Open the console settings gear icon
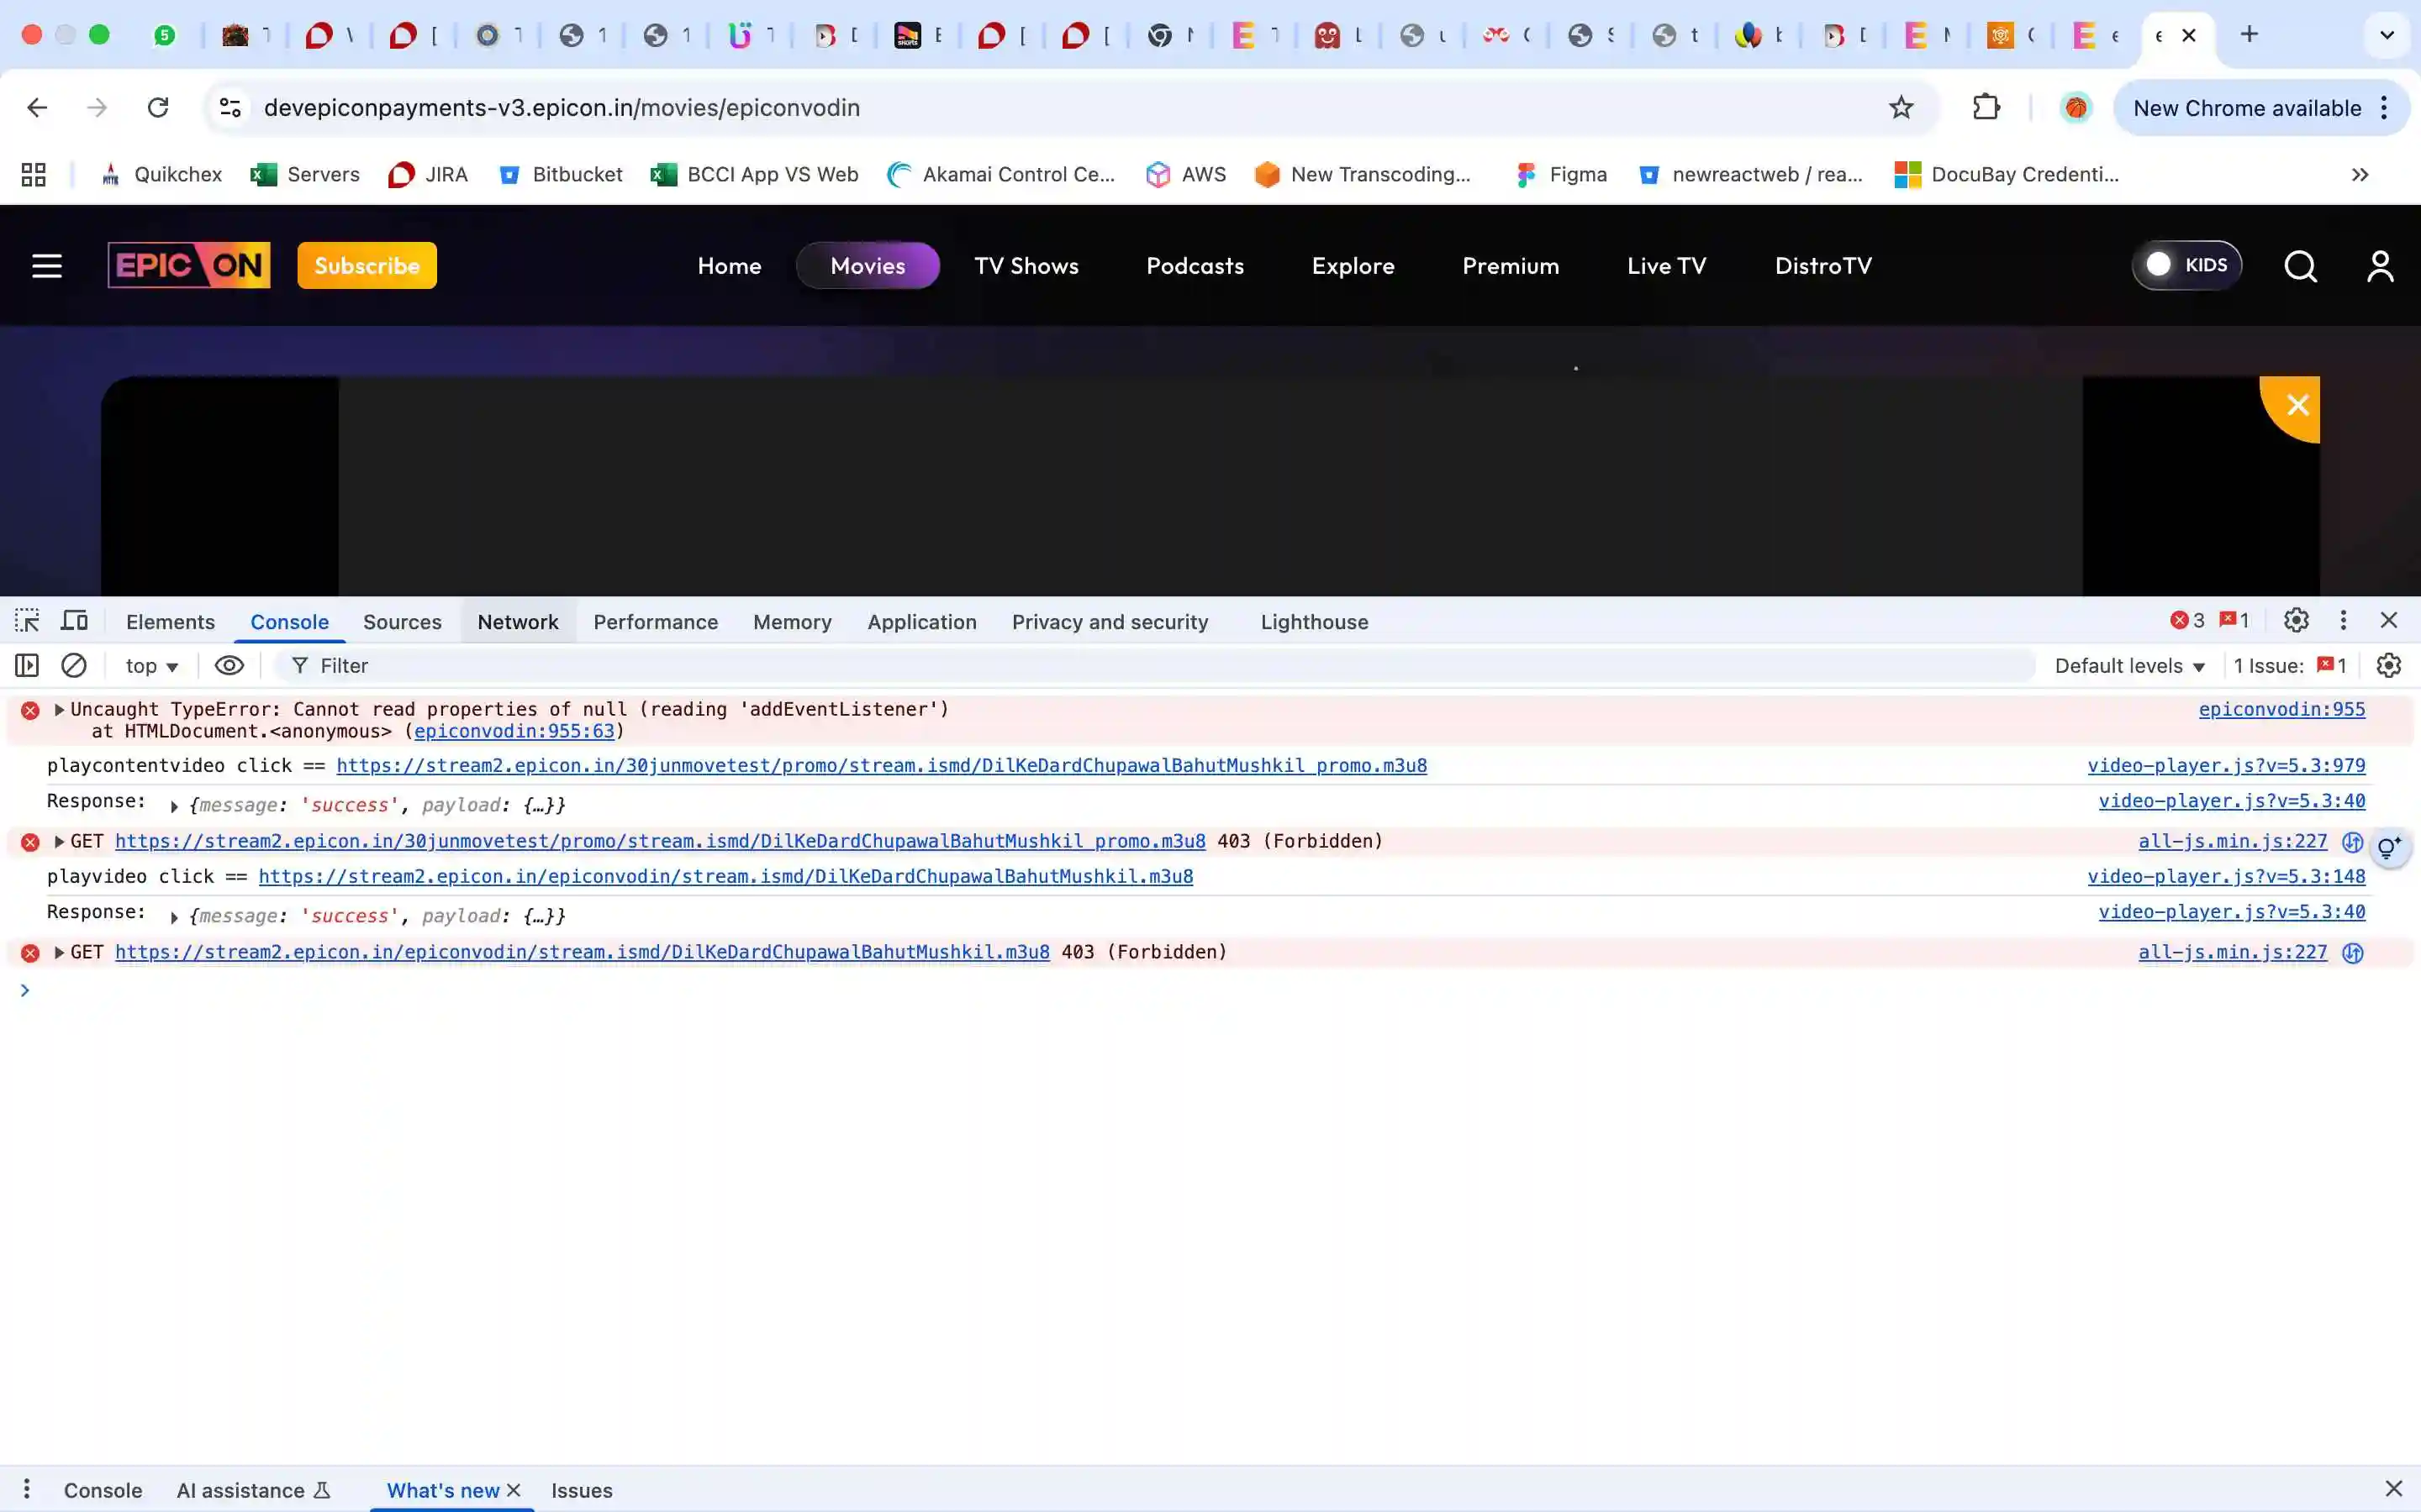Screen dimensions: 2421x1512 [x=2388, y=666]
